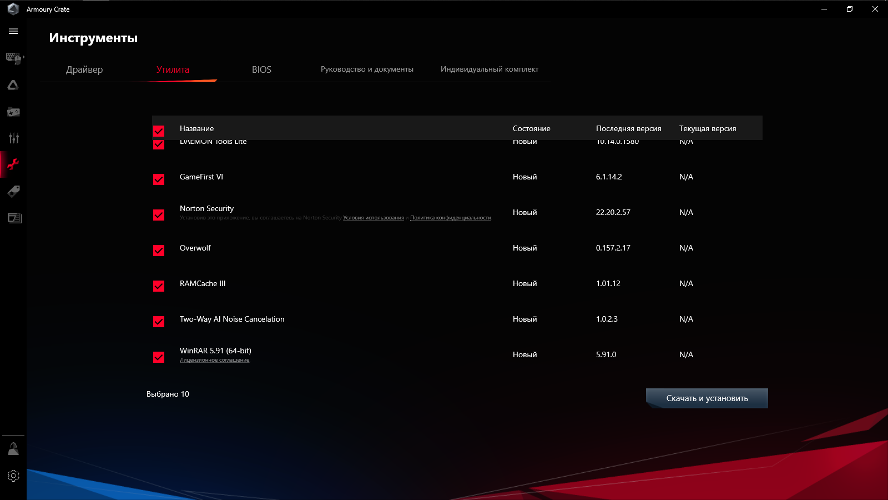Click the Текущая версия column header
888x500 pixels.
pos(708,128)
